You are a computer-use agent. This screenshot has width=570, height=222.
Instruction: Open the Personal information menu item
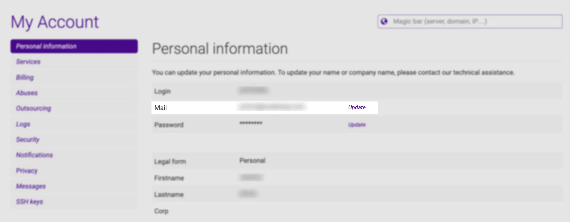point(74,46)
